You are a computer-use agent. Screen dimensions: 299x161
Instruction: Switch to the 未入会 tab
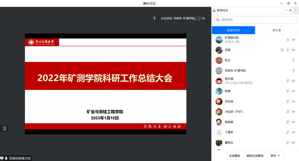[277, 30]
